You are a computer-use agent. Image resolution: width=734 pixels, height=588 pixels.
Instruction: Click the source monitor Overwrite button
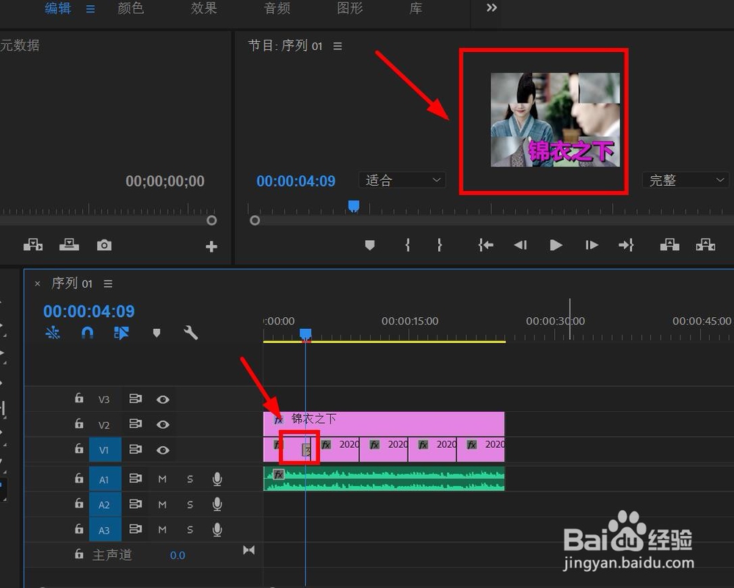pos(69,244)
